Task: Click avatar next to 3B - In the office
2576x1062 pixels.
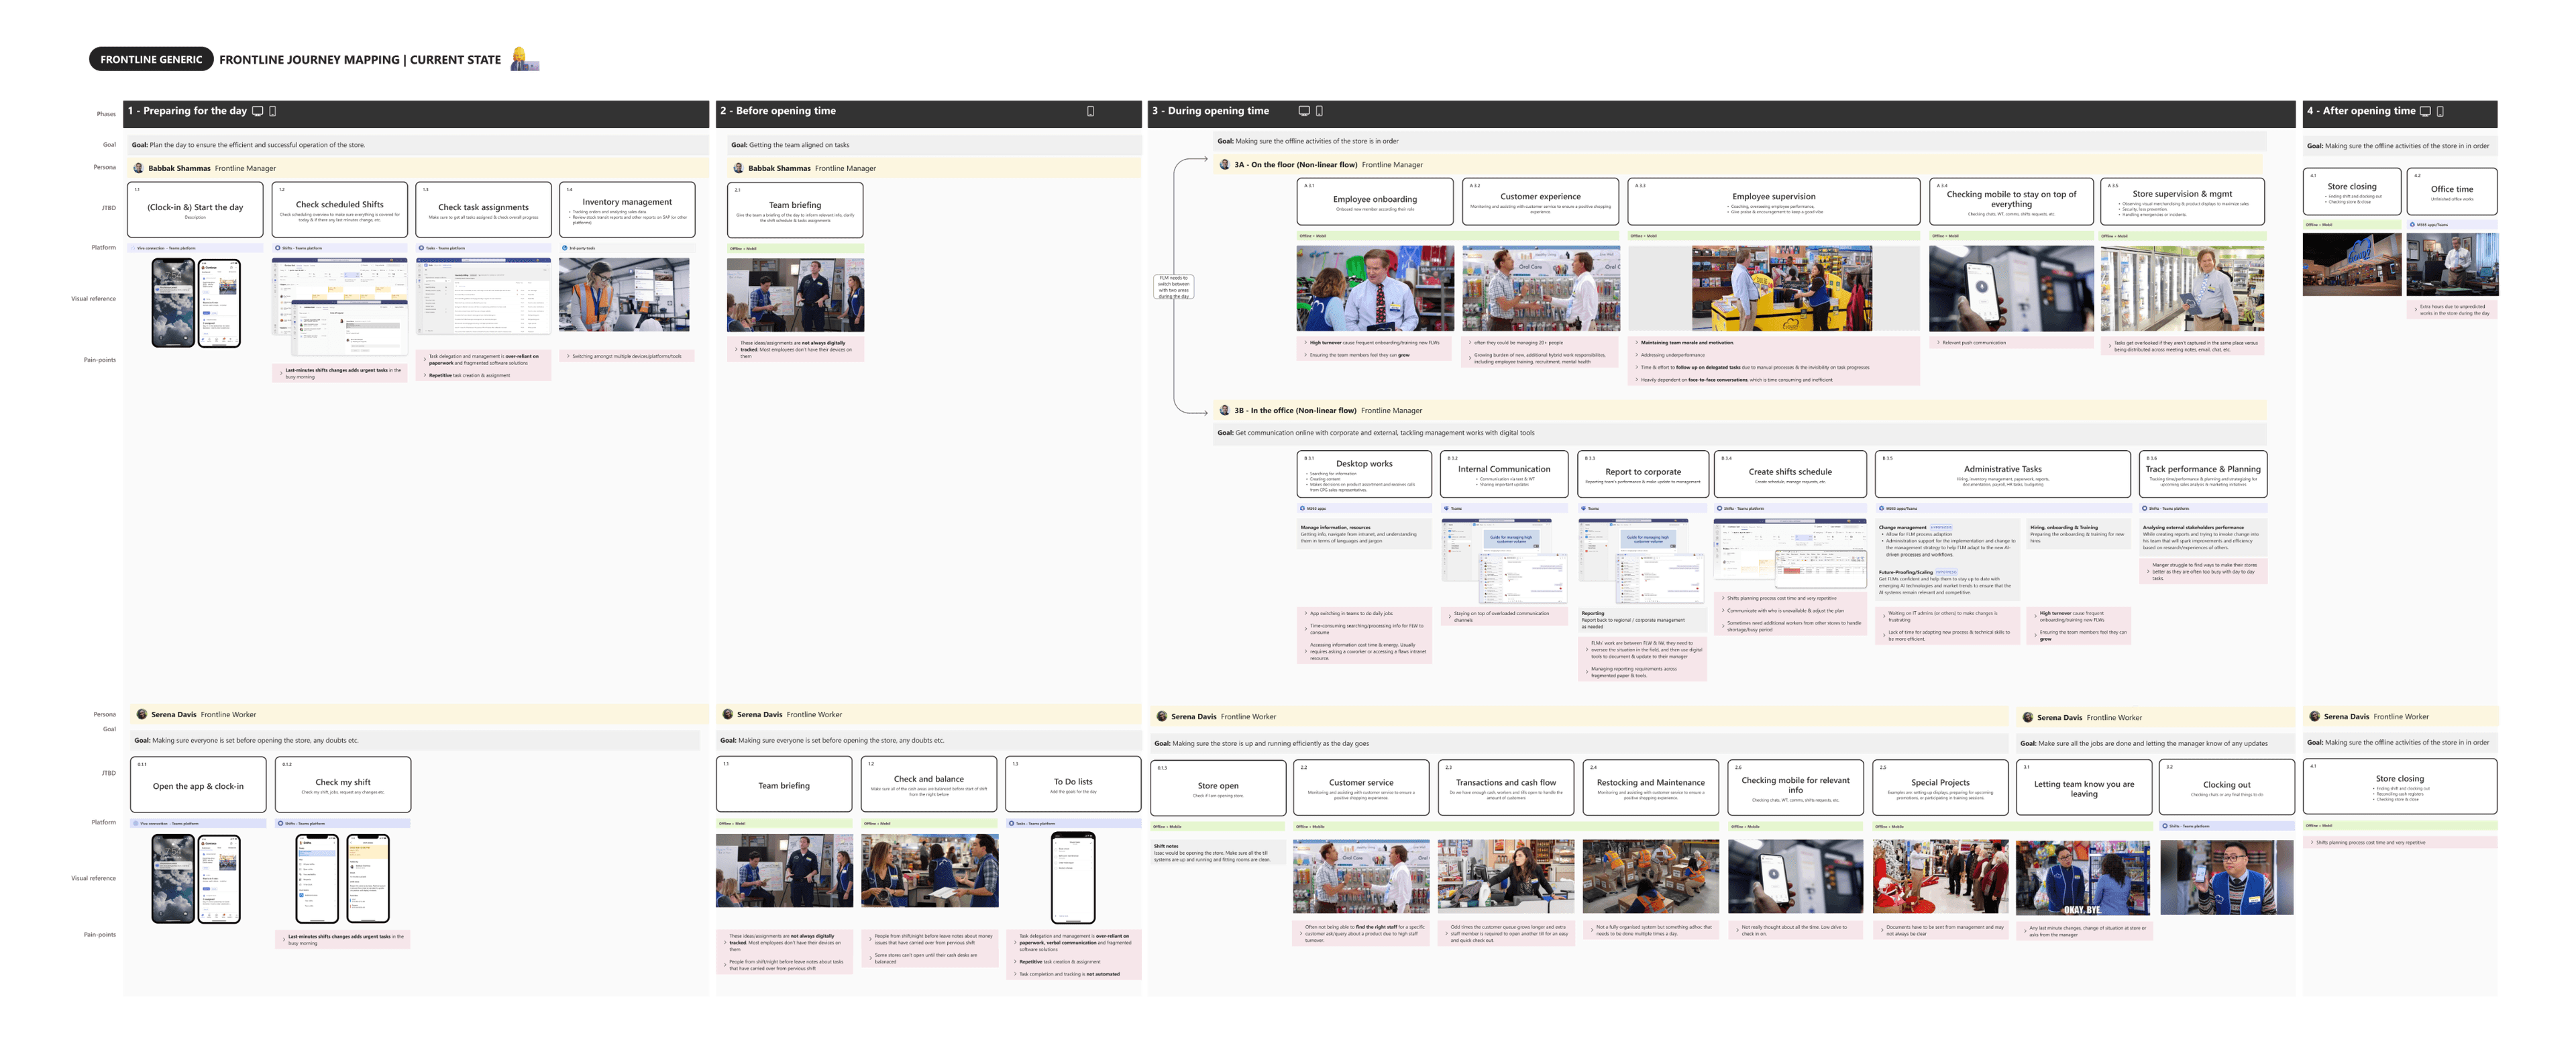Action: pos(1224,410)
